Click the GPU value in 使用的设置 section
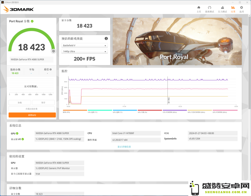Image resolution: width=251 pixels, height=196 pixels. click(x=59, y=163)
